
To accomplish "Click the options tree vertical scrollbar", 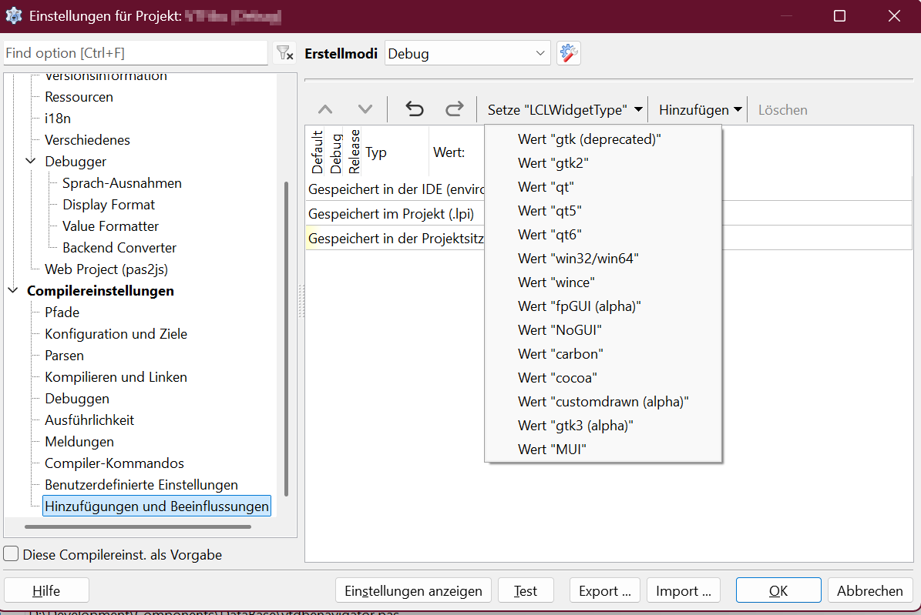I will coord(286,339).
